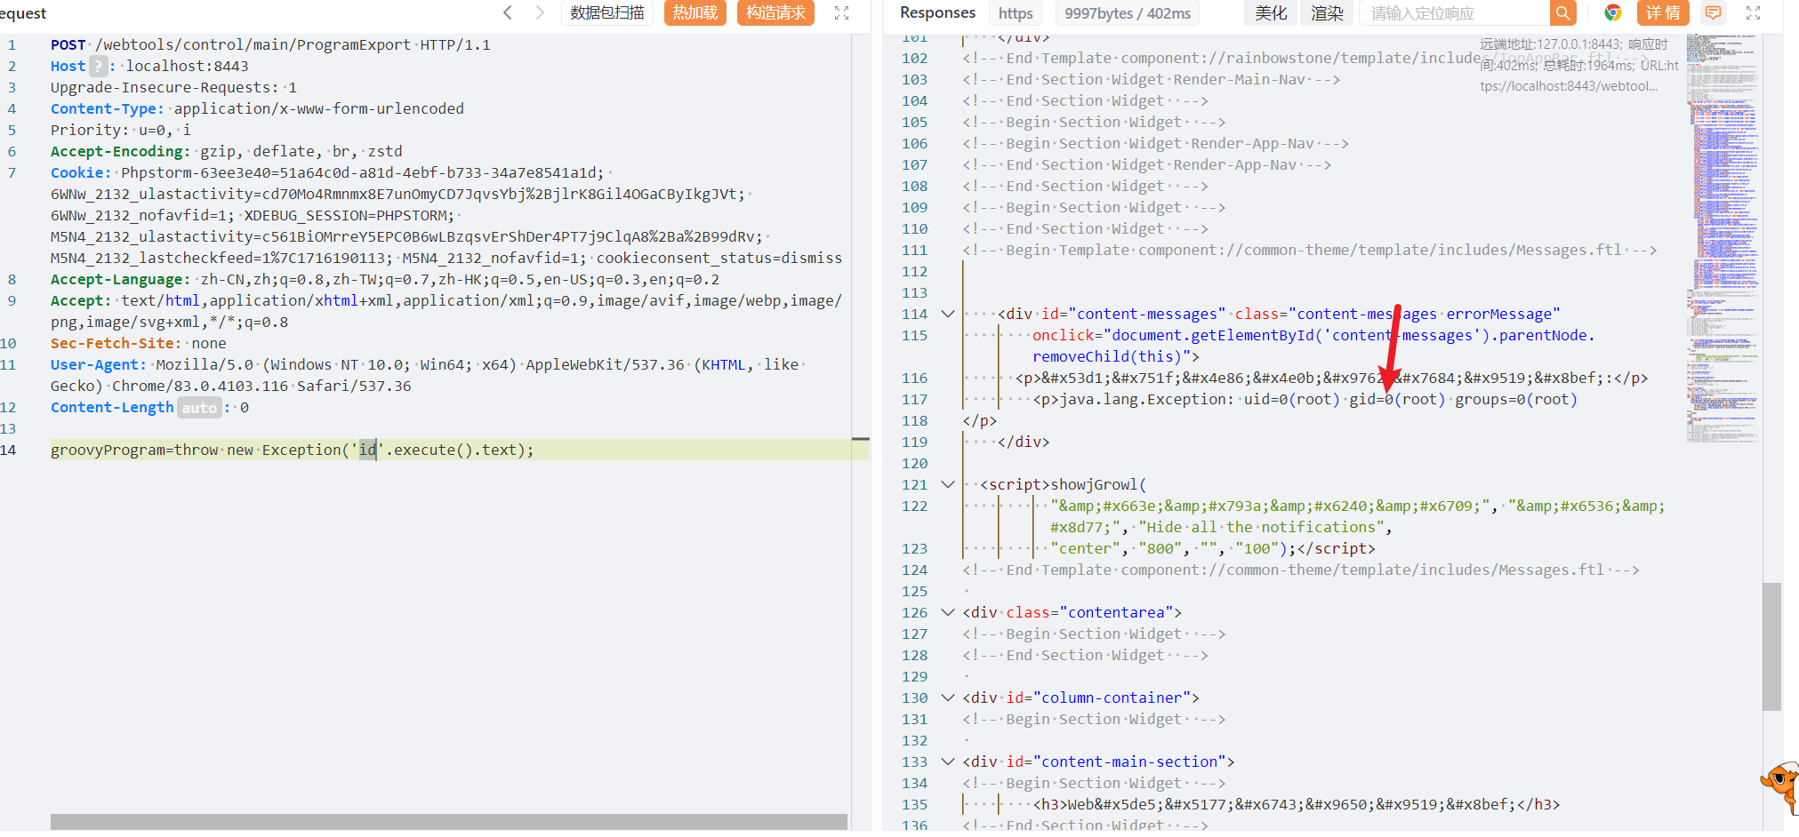
Task: Click the orange search magnifier button
Action: click(1562, 12)
